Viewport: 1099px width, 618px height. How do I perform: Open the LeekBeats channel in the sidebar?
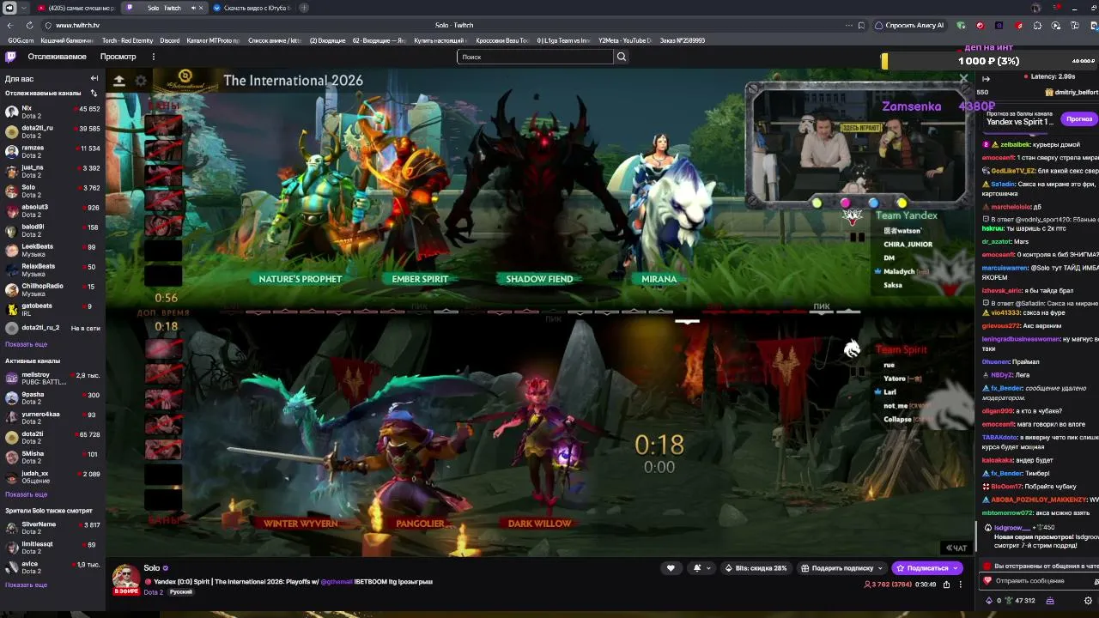click(x=52, y=250)
